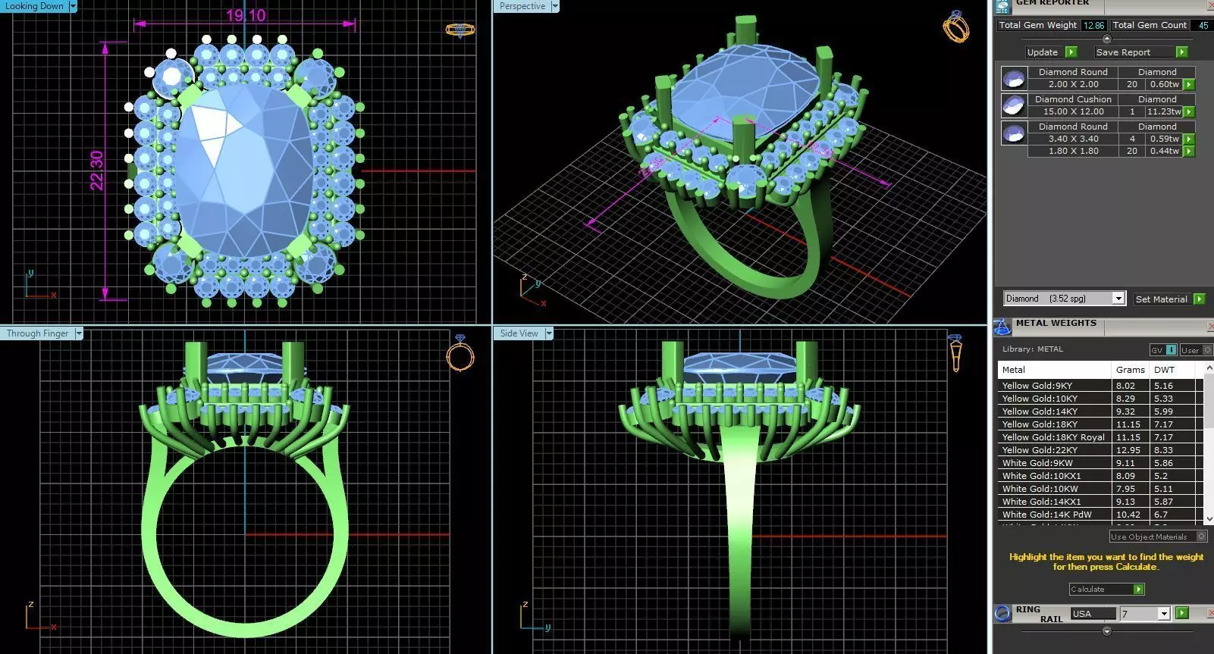Click the USA ring standard field
The width and height of the screenshot is (1214, 654).
point(1093,614)
